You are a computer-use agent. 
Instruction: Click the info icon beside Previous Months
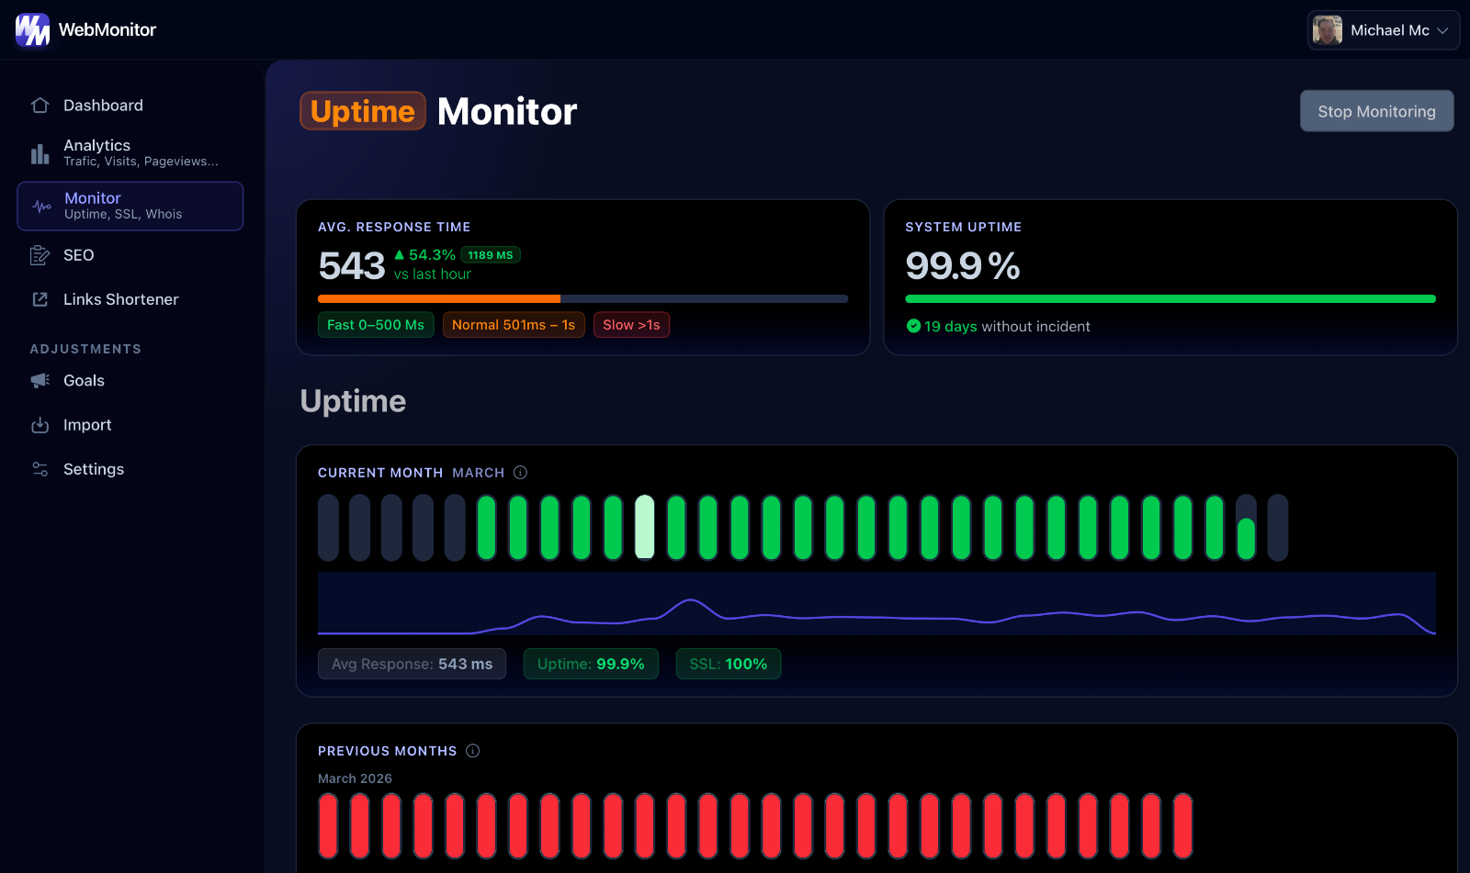[x=473, y=750]
